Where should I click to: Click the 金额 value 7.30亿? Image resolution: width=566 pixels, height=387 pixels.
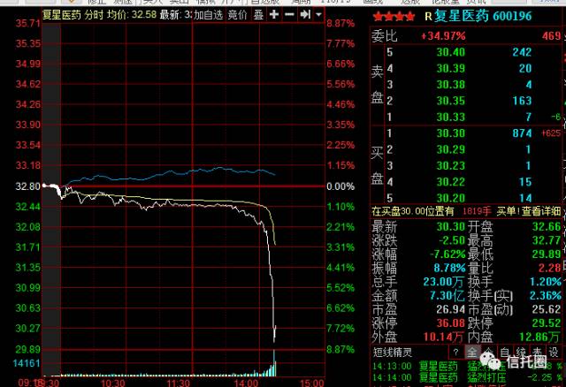[447, 296]
